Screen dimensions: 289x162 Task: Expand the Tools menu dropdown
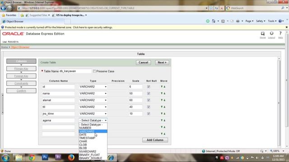(x=272, y=21)
